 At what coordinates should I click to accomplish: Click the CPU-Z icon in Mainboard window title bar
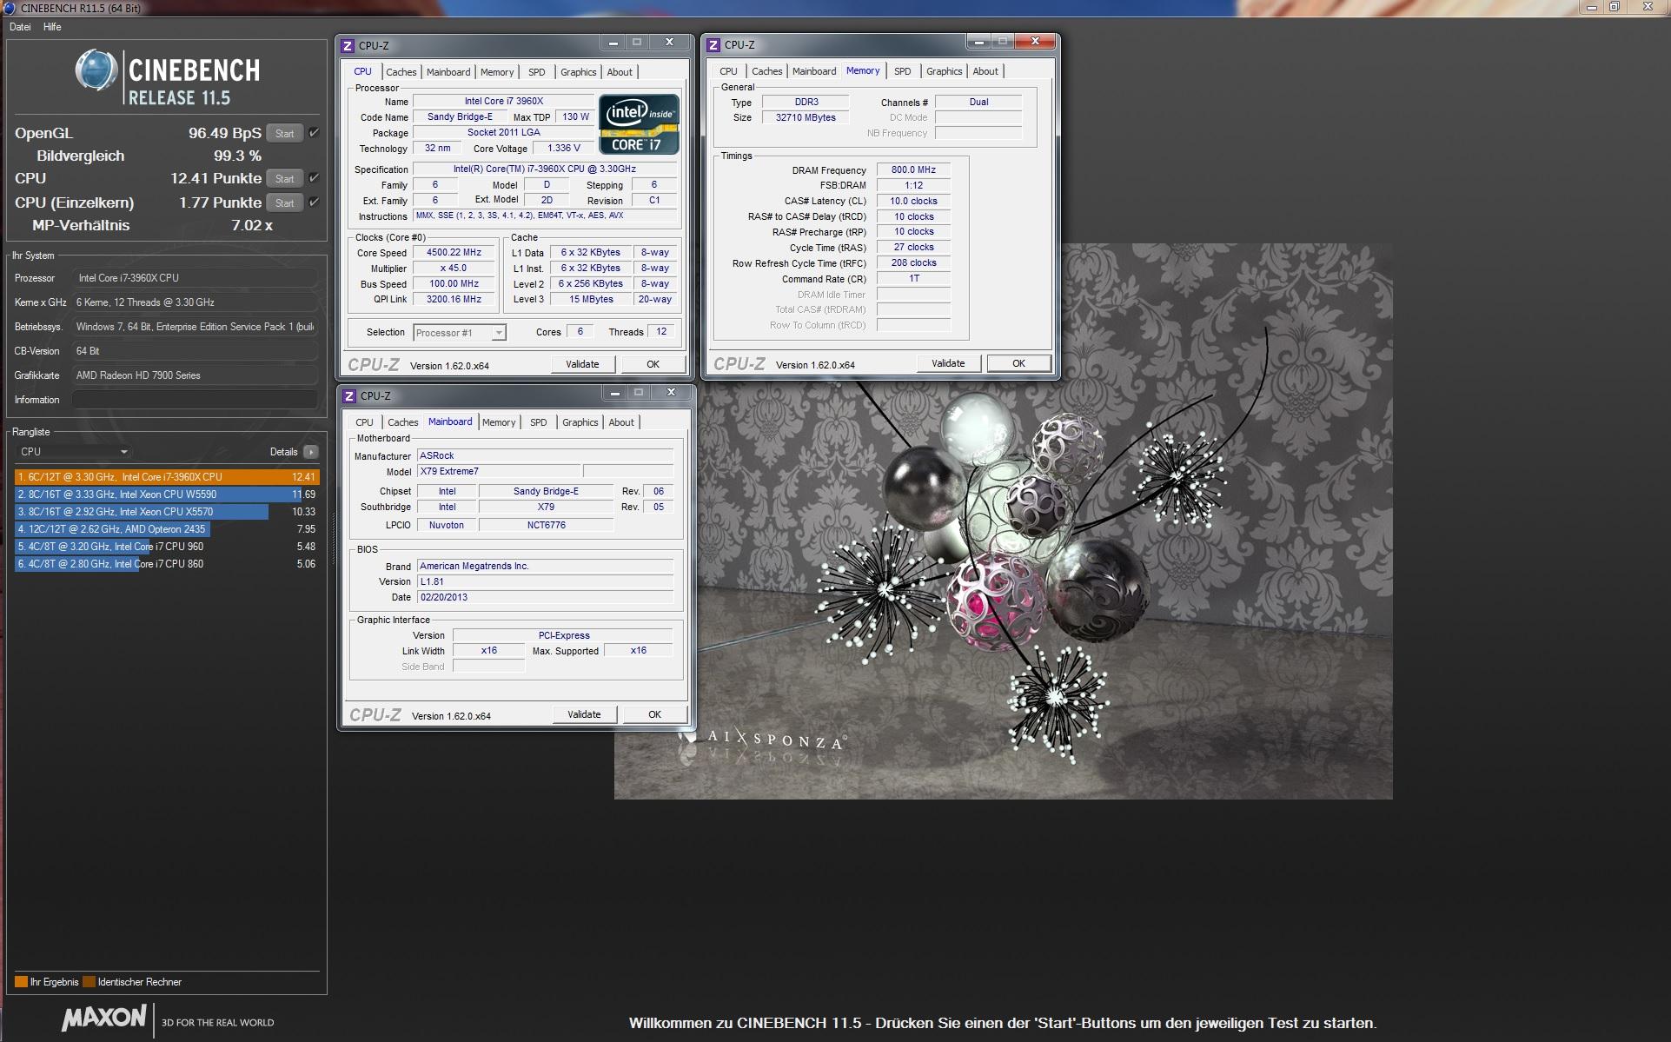click(349, 395)
